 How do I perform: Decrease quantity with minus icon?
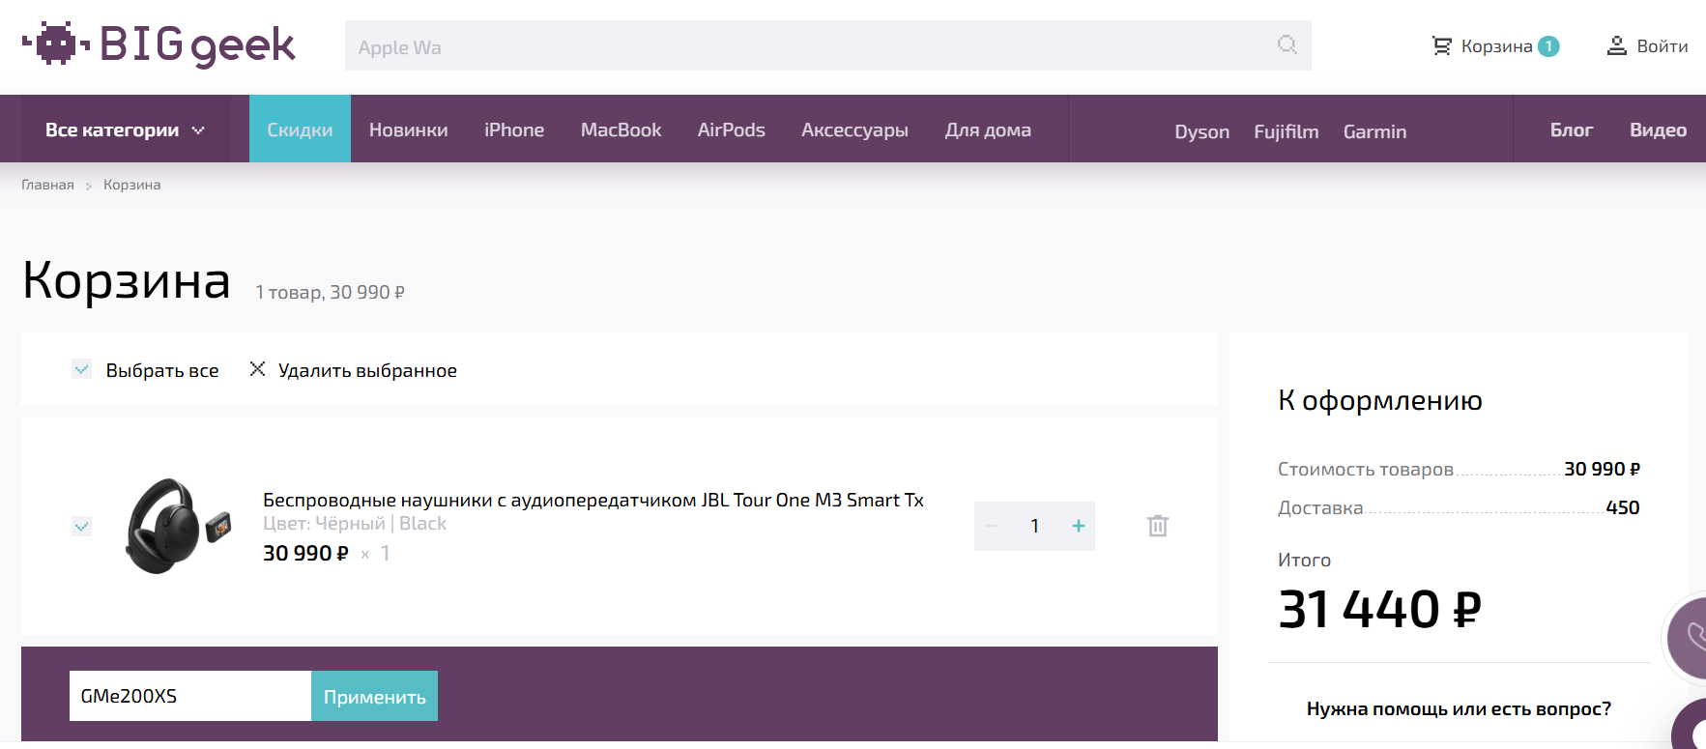tap(992, 526)
